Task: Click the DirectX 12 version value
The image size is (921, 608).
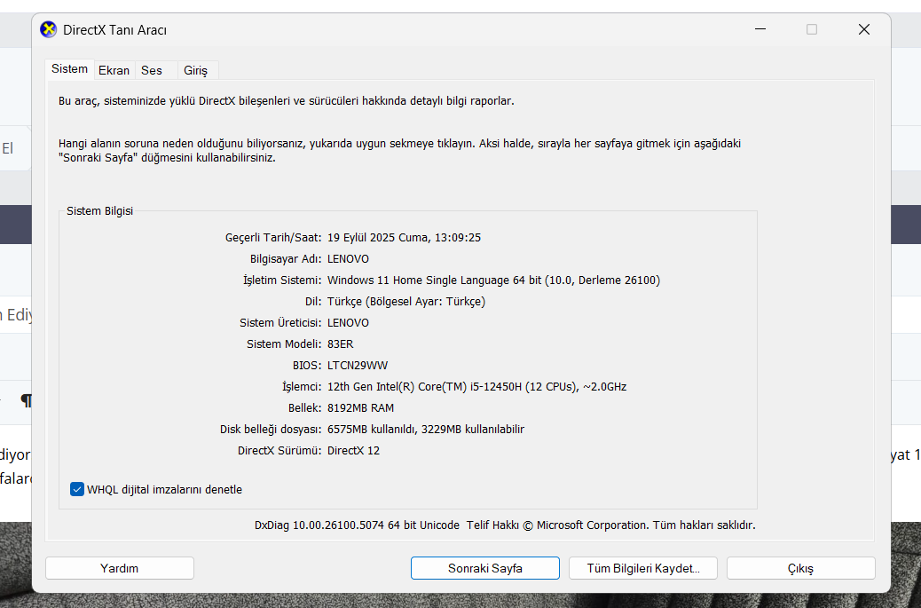Action: (354, 451)
